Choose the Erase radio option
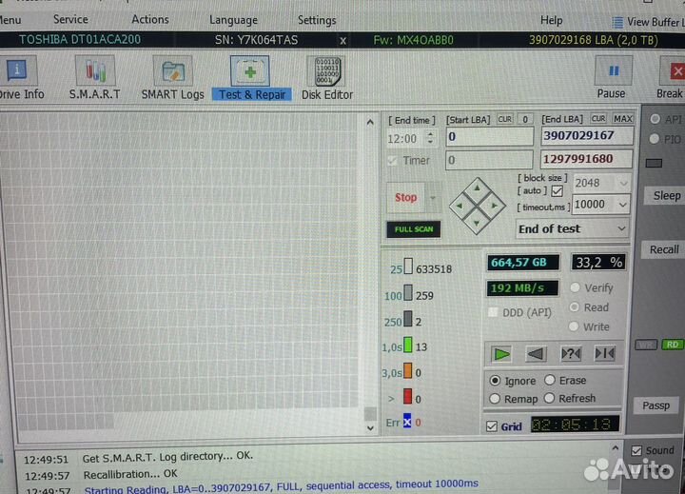This screenshot has width=685, height=494. (550, 381)
